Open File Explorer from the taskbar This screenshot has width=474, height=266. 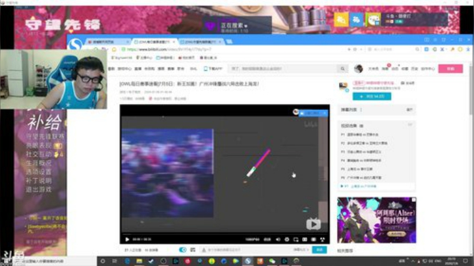(139, 261)
